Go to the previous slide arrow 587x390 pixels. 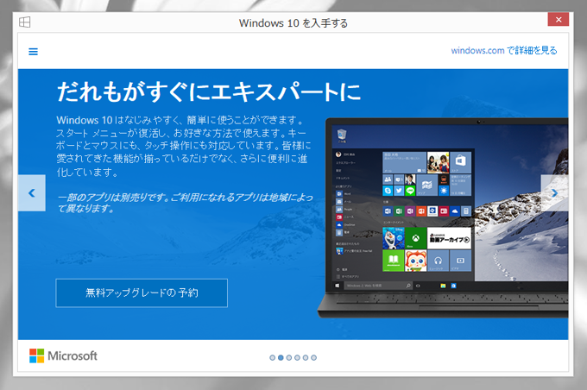pyautogui.click(x=32, y=192)
